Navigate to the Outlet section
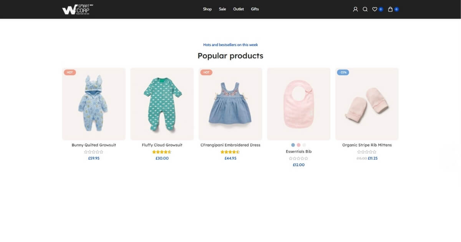461x242 pixels. click(x=238, y=9)
